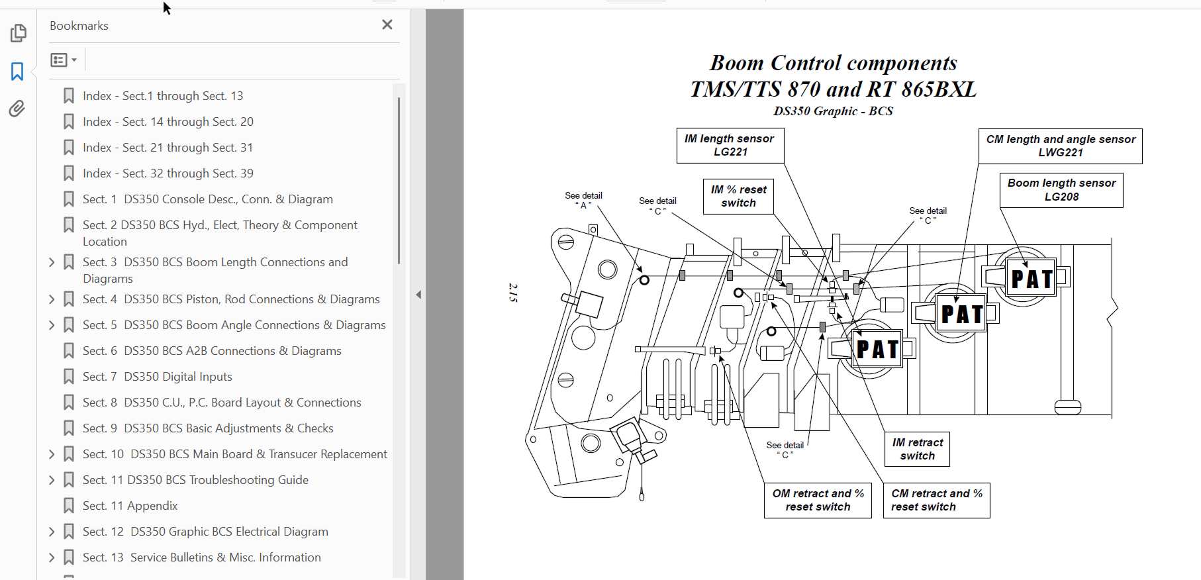The image size is (1201, 580).
Task: Expand Sect. 11 Troubleshooting Guide bookmark
Action: click(52, 480)
